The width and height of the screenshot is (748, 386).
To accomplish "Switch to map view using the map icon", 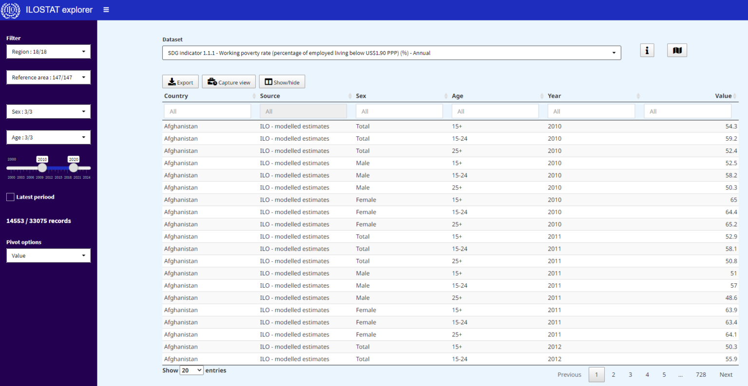I will point(677,50).
